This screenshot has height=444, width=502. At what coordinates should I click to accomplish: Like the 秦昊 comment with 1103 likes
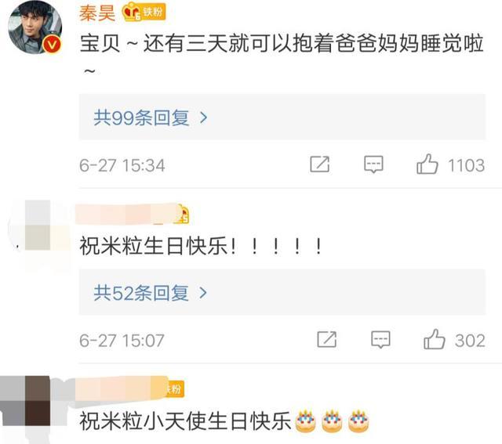[x=427, y=164]
